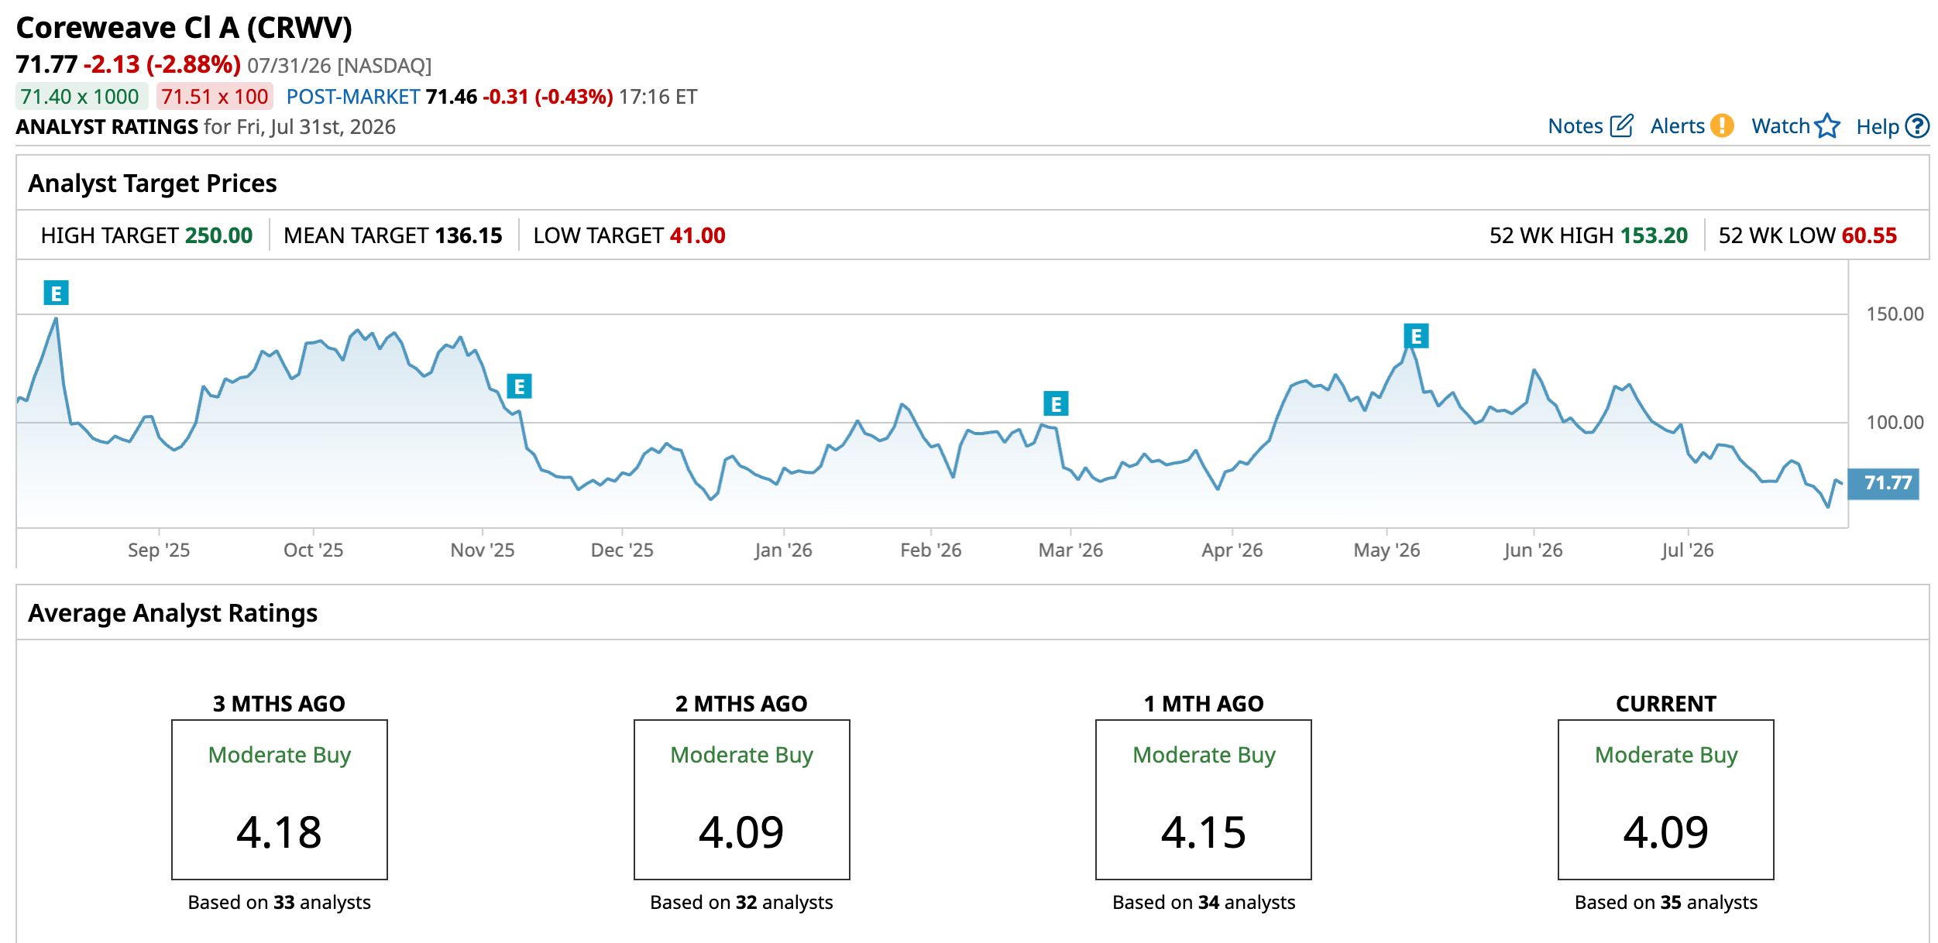Image resolution: width=1938 pixels, height=943 pixels.
Task: Open the Notes pencil icon
Action: coord(1621,125)
